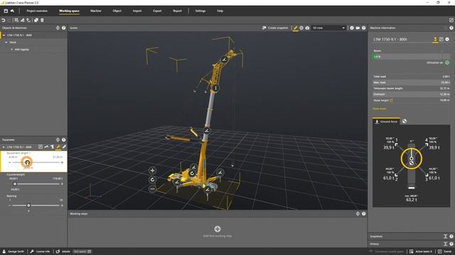Open the Machine menu
The image size is (455, 255).
click(96, 11)
